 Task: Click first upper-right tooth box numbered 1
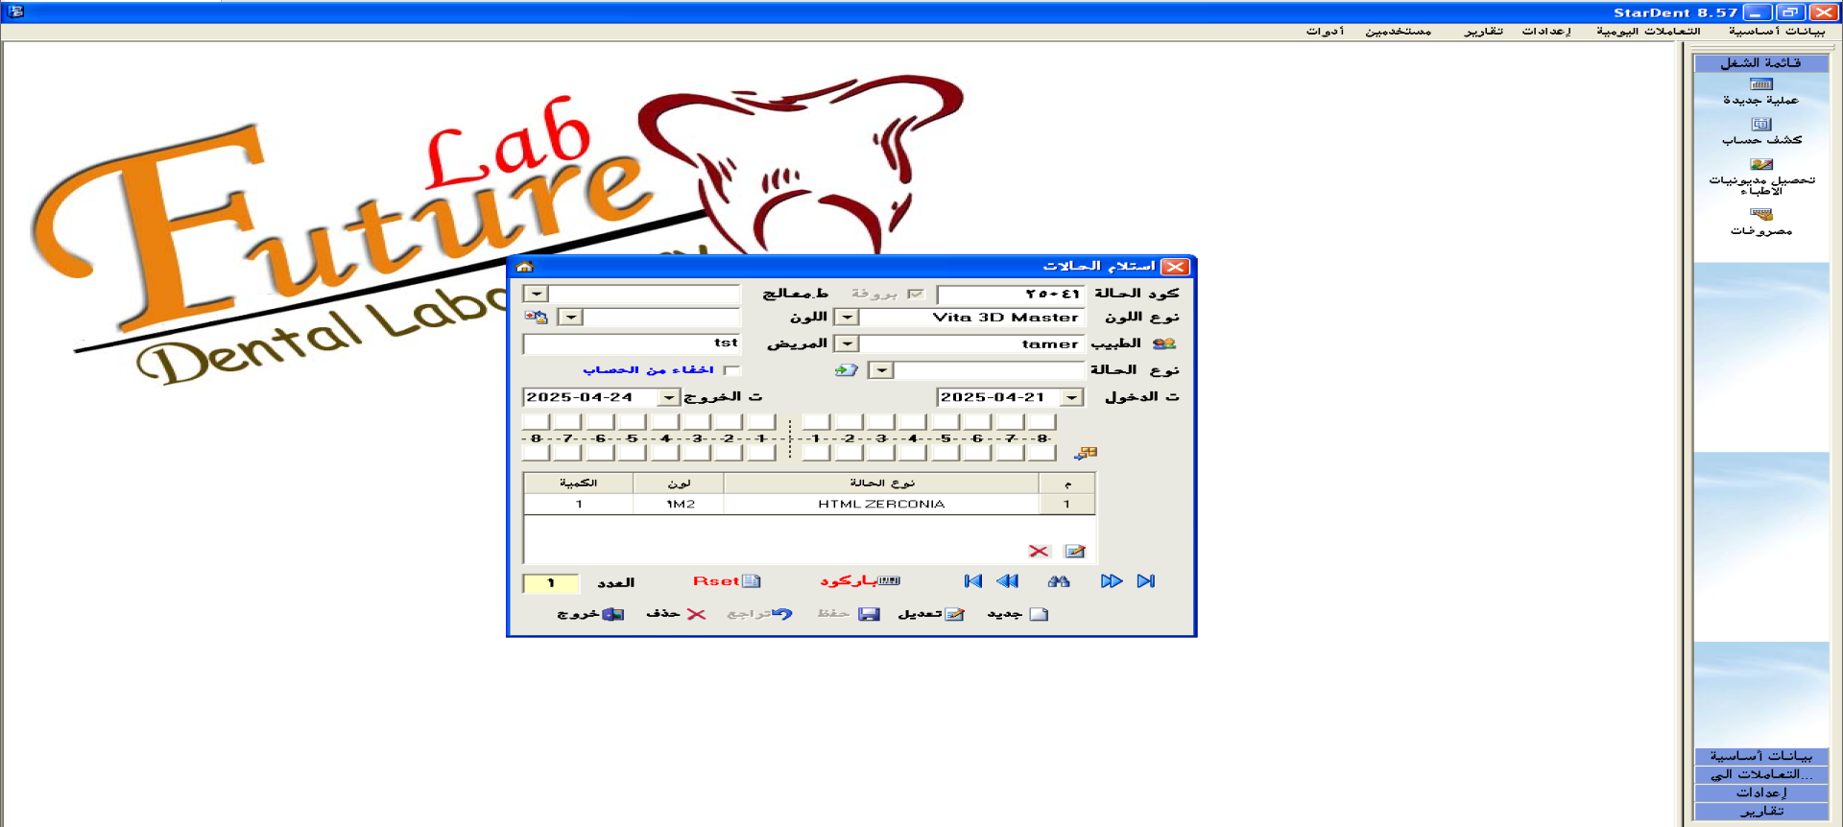(x=816, y=421)
